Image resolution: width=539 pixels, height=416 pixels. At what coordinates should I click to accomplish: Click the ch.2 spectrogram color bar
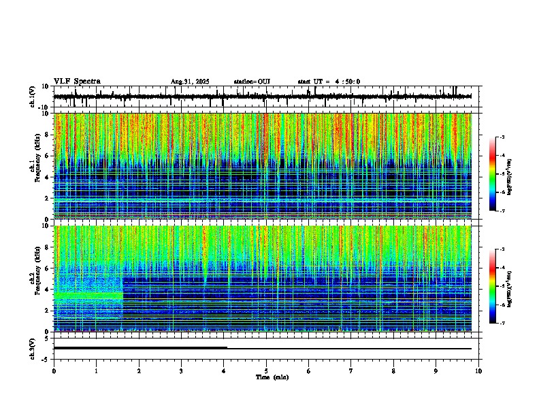(x=493, y=286)
